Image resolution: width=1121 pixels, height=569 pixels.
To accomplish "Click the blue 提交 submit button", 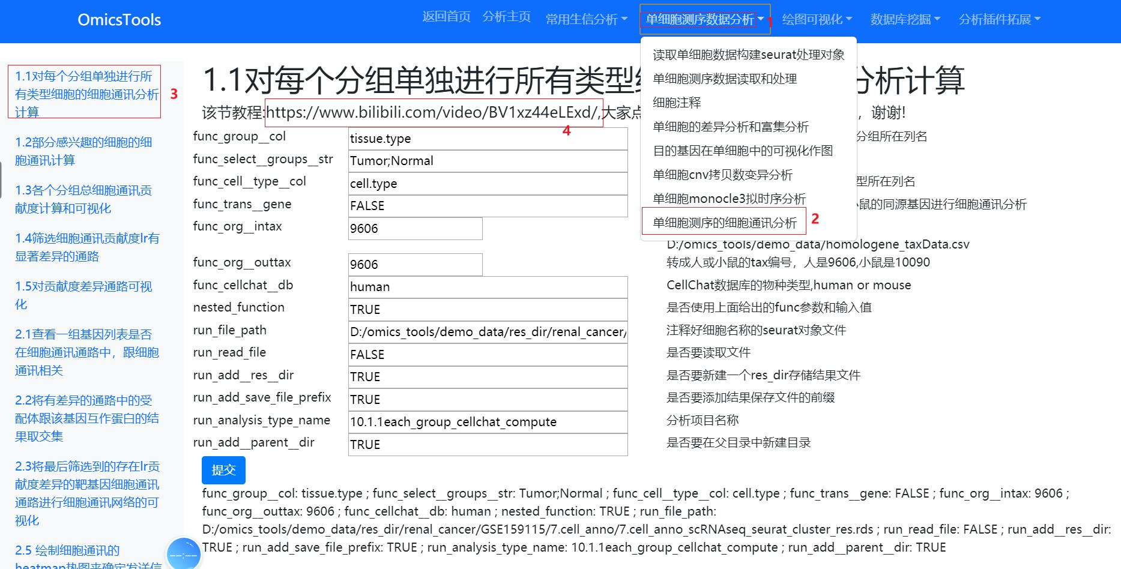I will click(223, 470).
